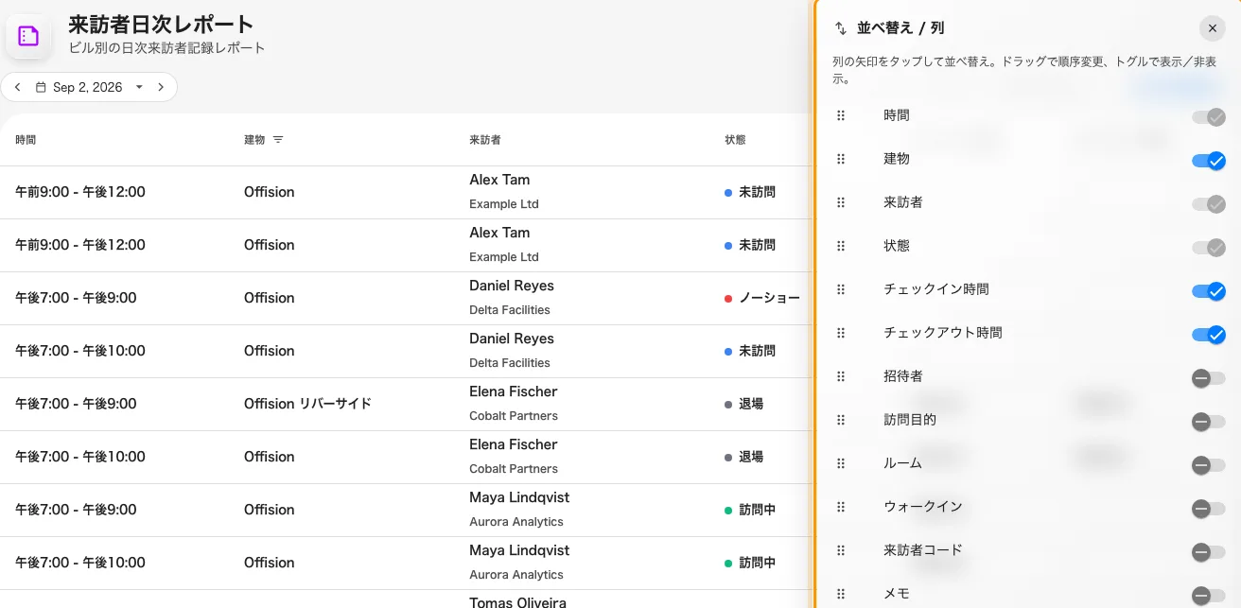Enable the ウォークイン column toggle
Image resolution: width=1241 pixels, height=608 pixels.
tap(1209, 509)
